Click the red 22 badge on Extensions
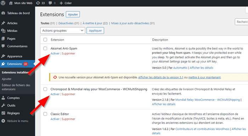248x136 pixels. (26, 64)
